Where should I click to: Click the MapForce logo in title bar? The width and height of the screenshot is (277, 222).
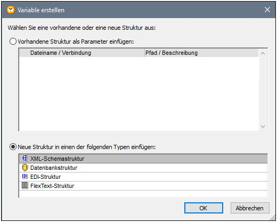[x=11, y=10]
